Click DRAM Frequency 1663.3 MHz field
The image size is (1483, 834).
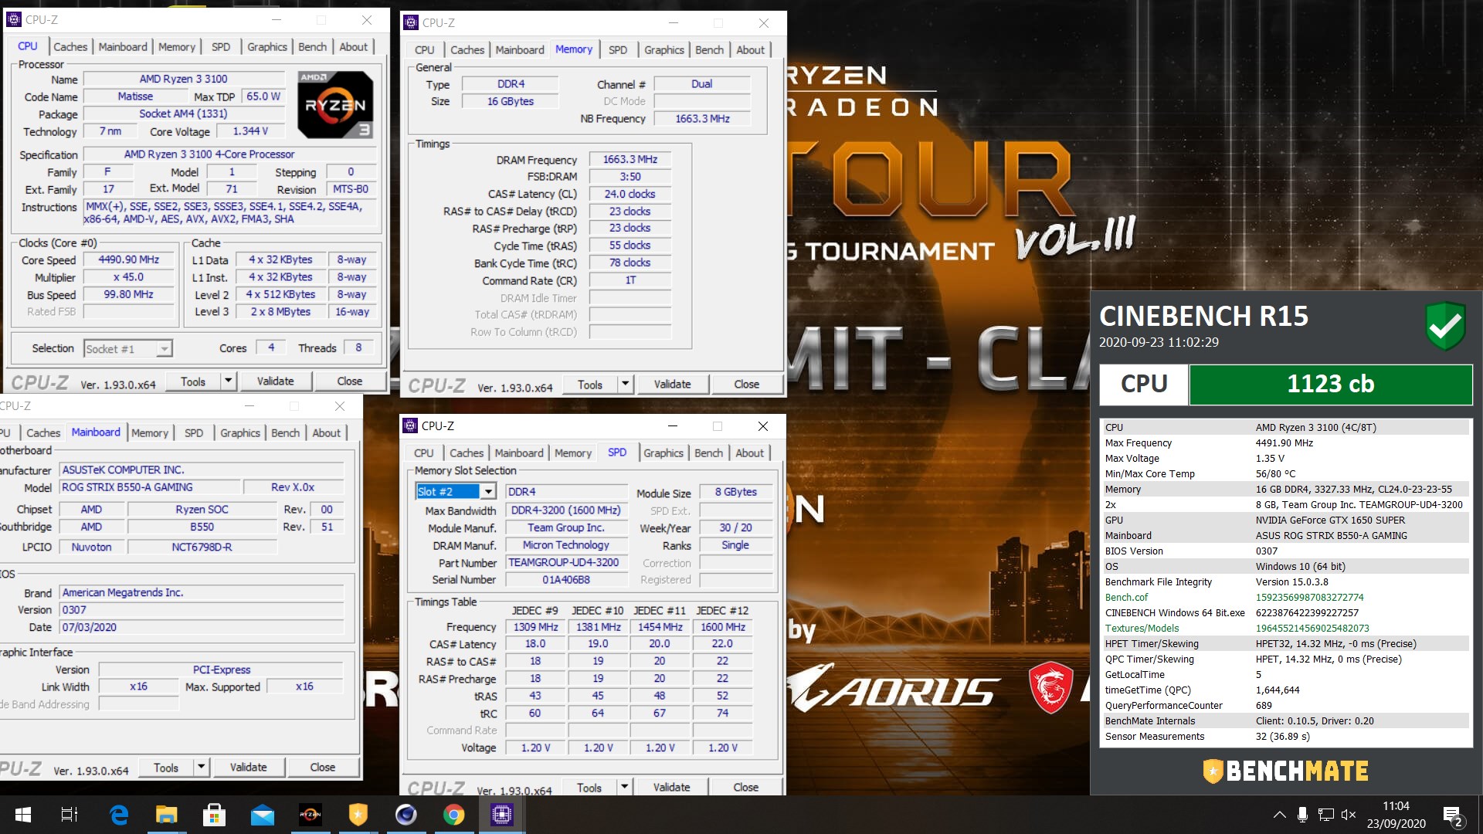pyautogui.click(x=630, y=159)
